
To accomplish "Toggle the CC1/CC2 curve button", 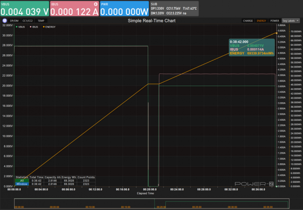I will [28, 21].
